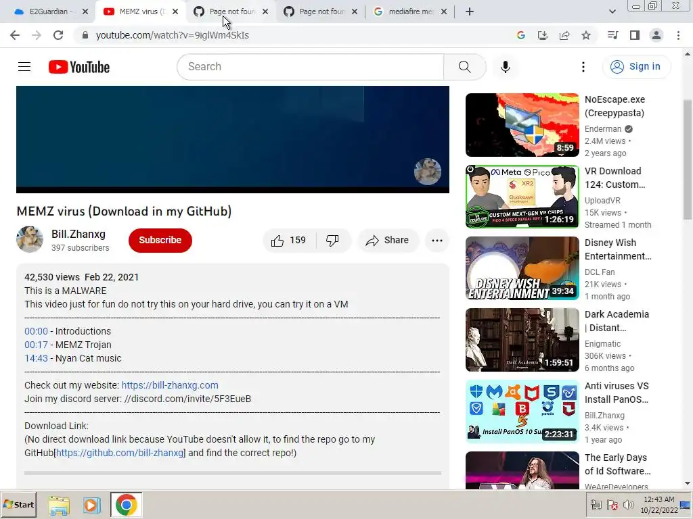Click the browser back arrow
693x519 pixels.
(15, 35)
